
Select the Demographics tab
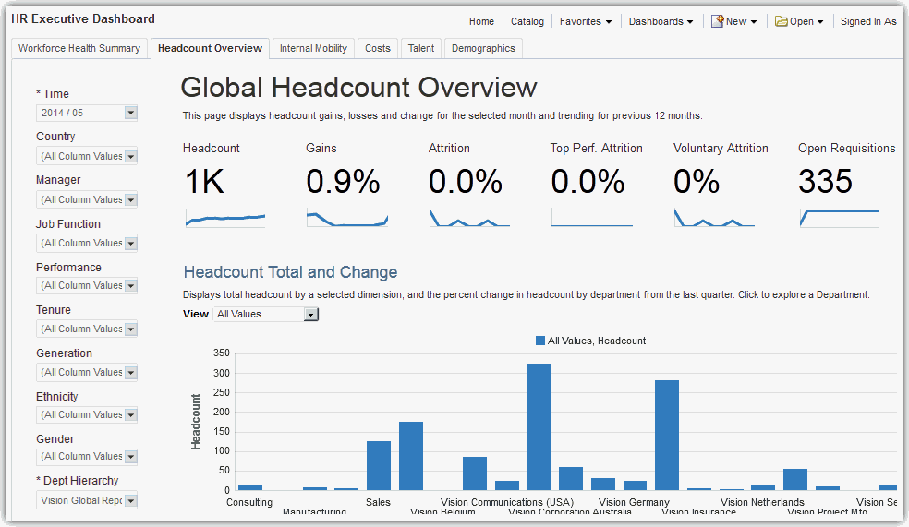(484, 48)
